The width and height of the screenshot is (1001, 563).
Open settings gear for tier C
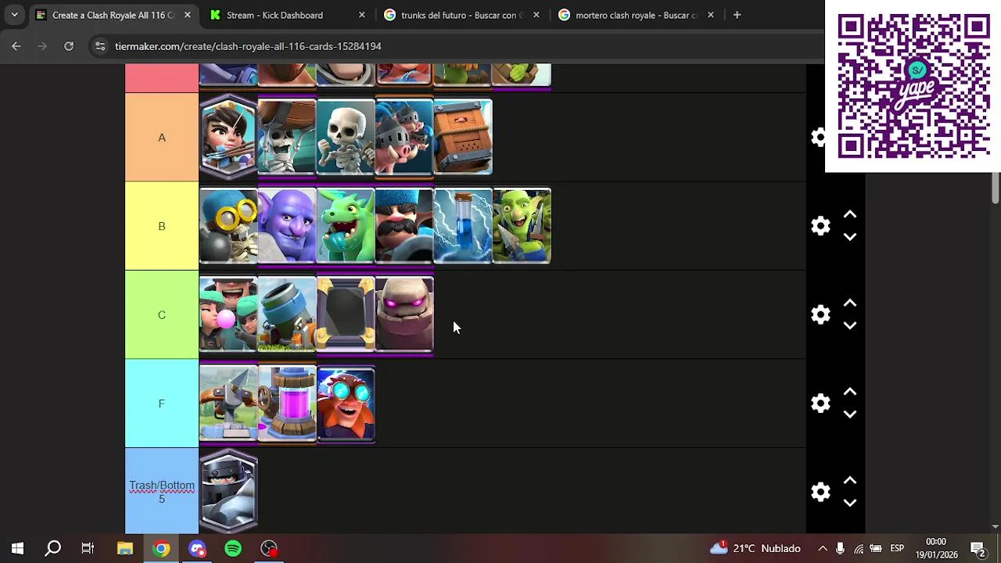tap(820, 314)
